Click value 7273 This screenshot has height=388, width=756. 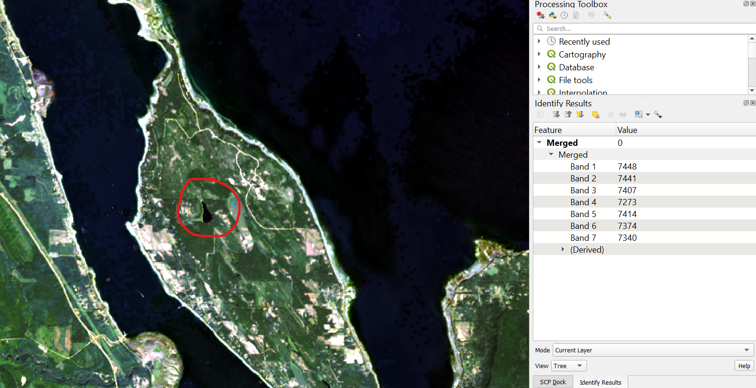pyautogui.click(x=627, y=202)
